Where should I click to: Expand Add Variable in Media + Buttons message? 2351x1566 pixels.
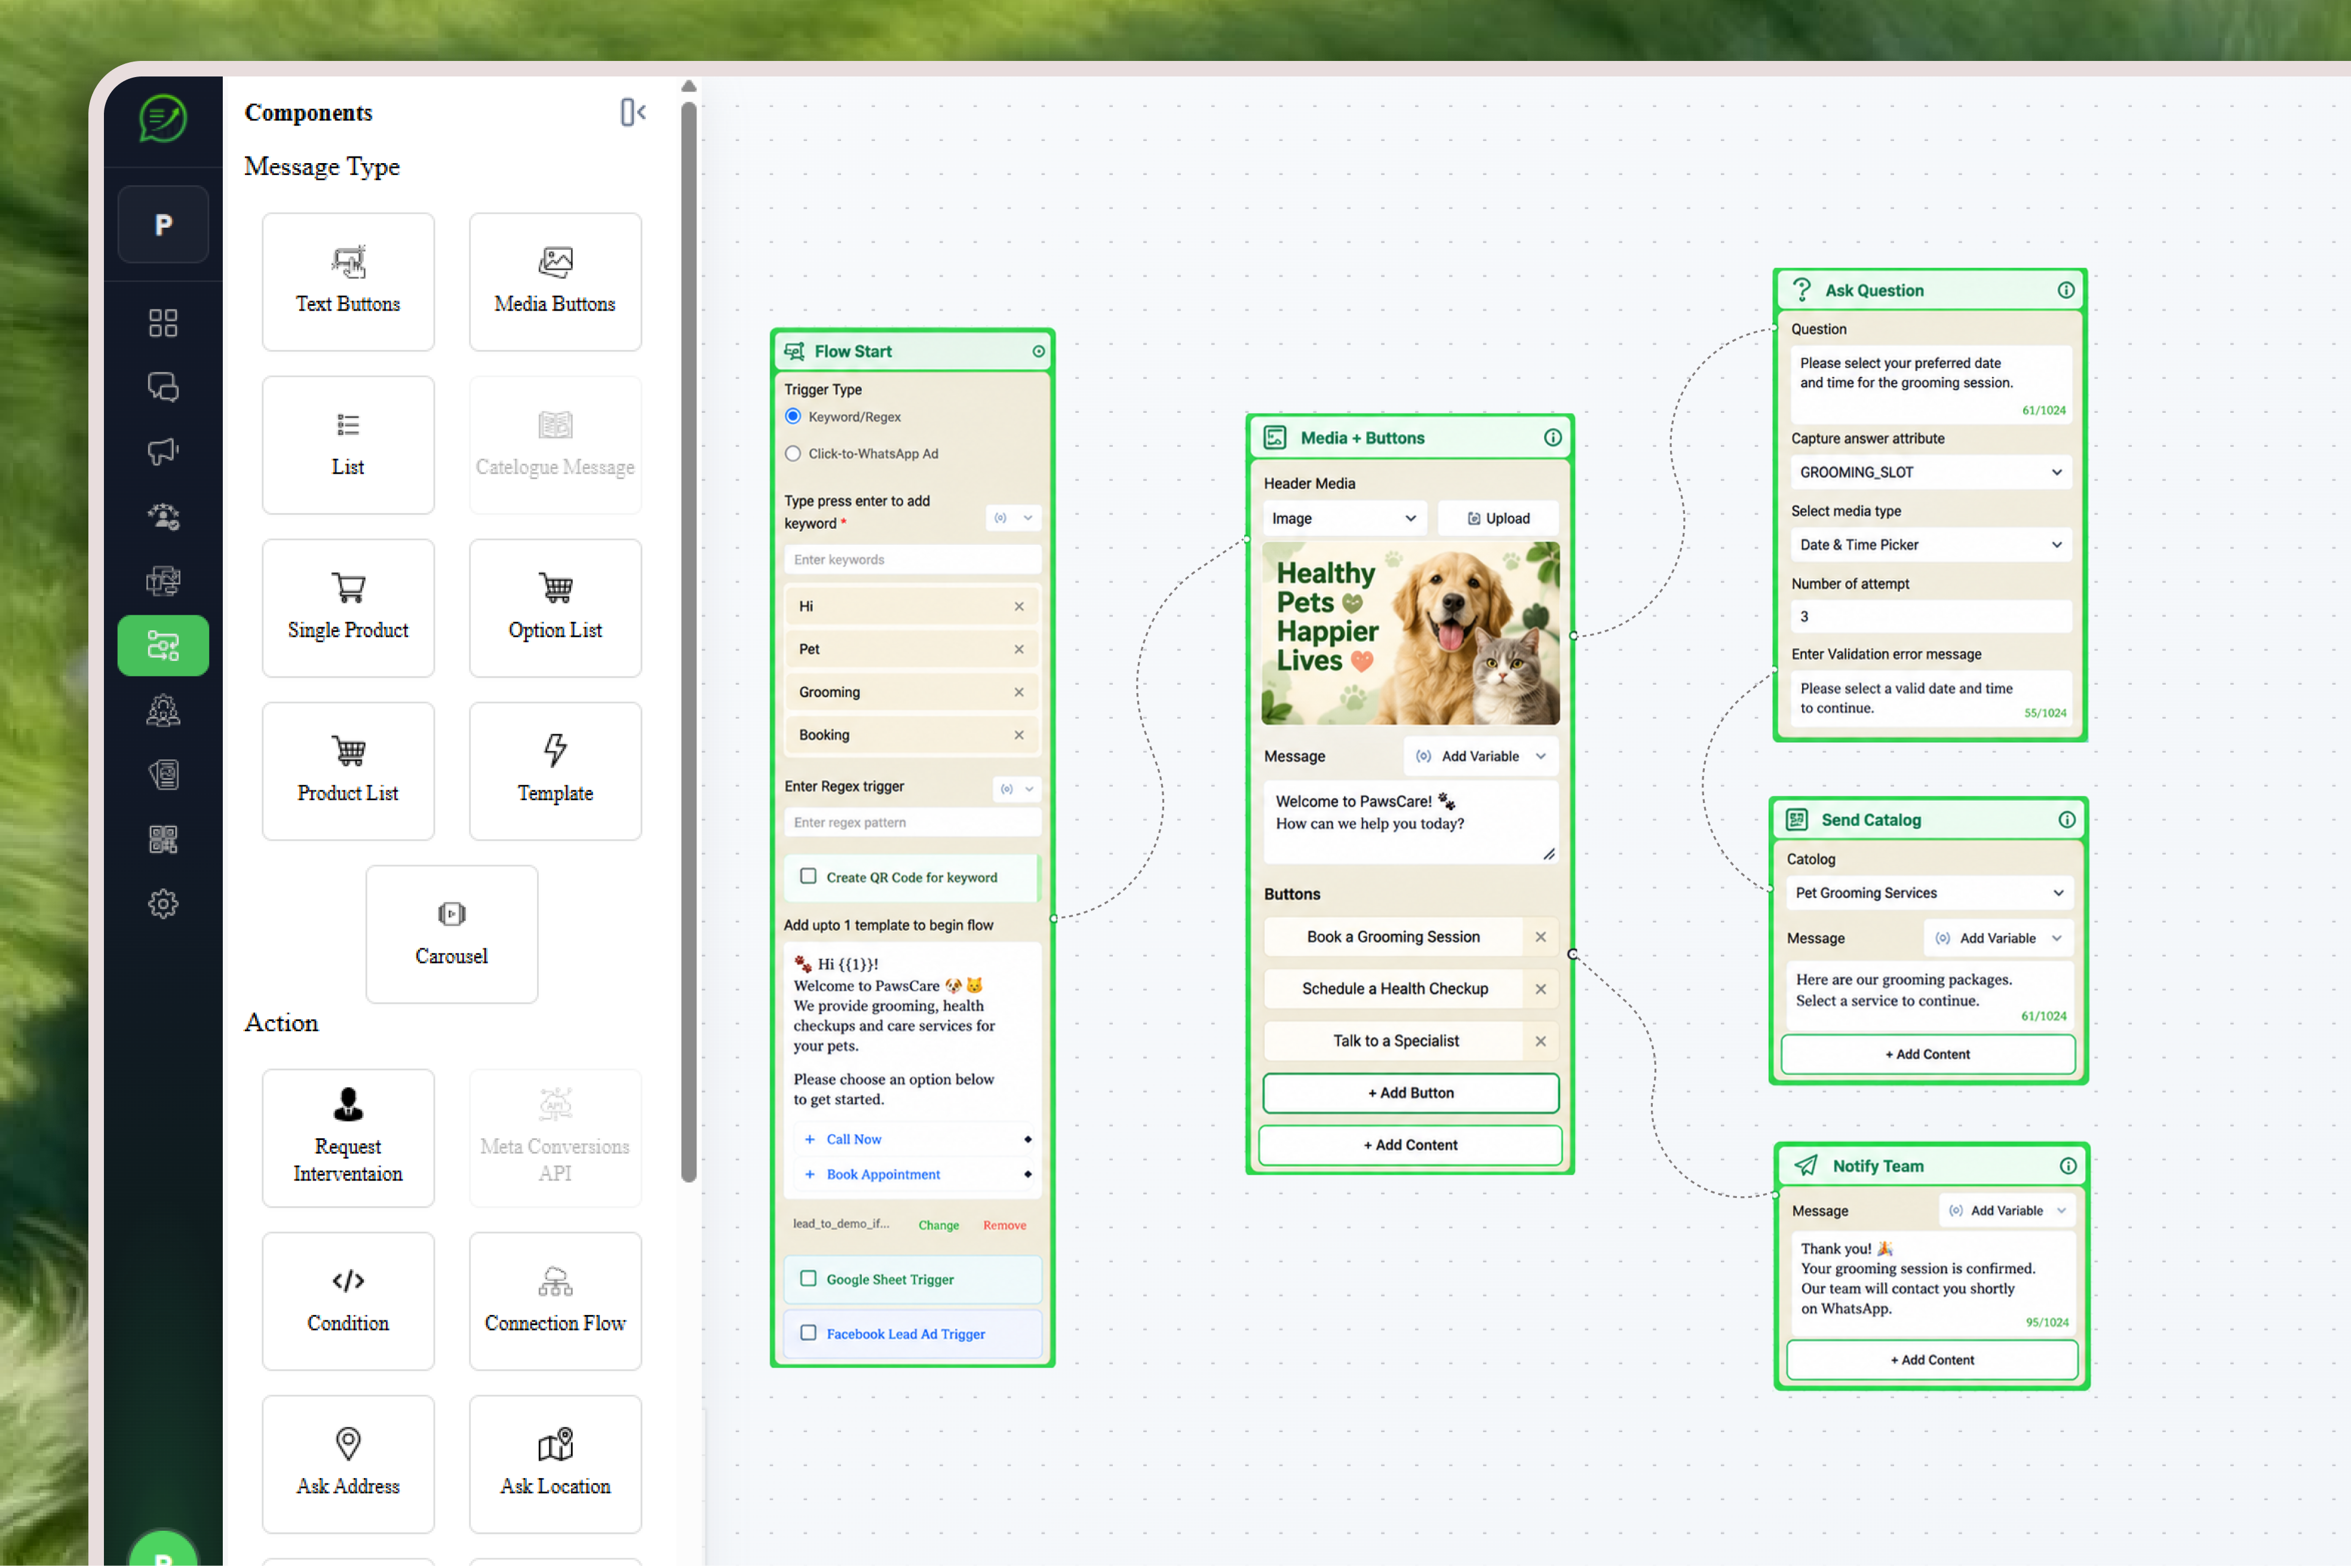[x=1481, y=756]
